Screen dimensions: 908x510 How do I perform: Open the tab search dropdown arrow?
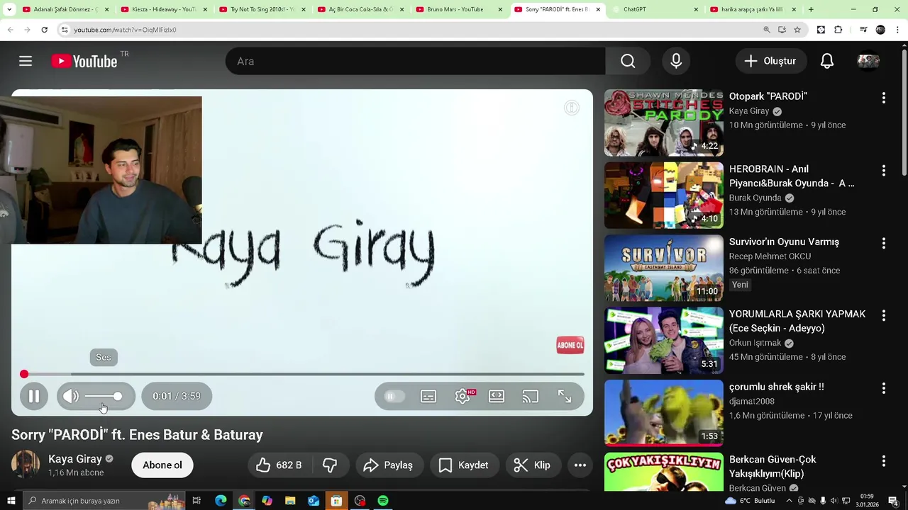point(9,9)
